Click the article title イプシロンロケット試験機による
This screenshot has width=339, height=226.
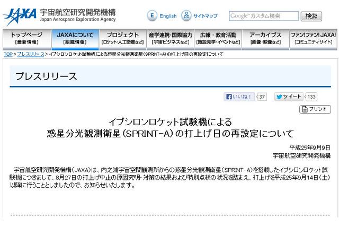click(x=170, y=122)
